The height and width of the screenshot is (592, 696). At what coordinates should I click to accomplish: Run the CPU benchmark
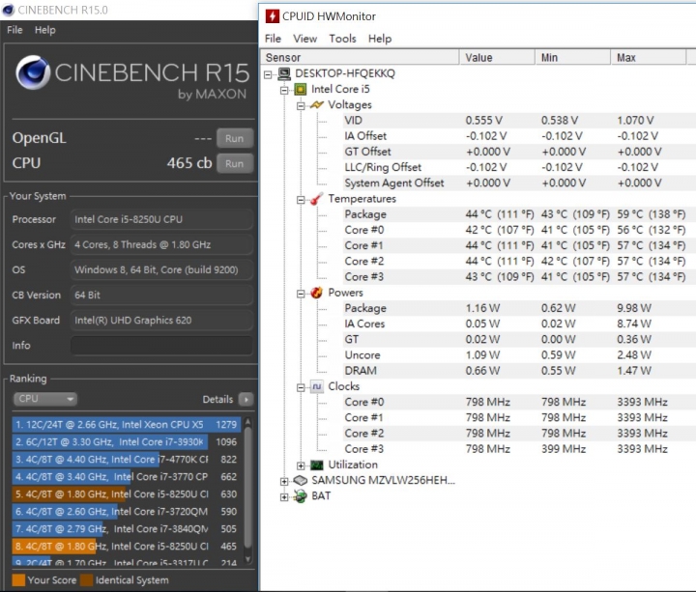point(235,163)
